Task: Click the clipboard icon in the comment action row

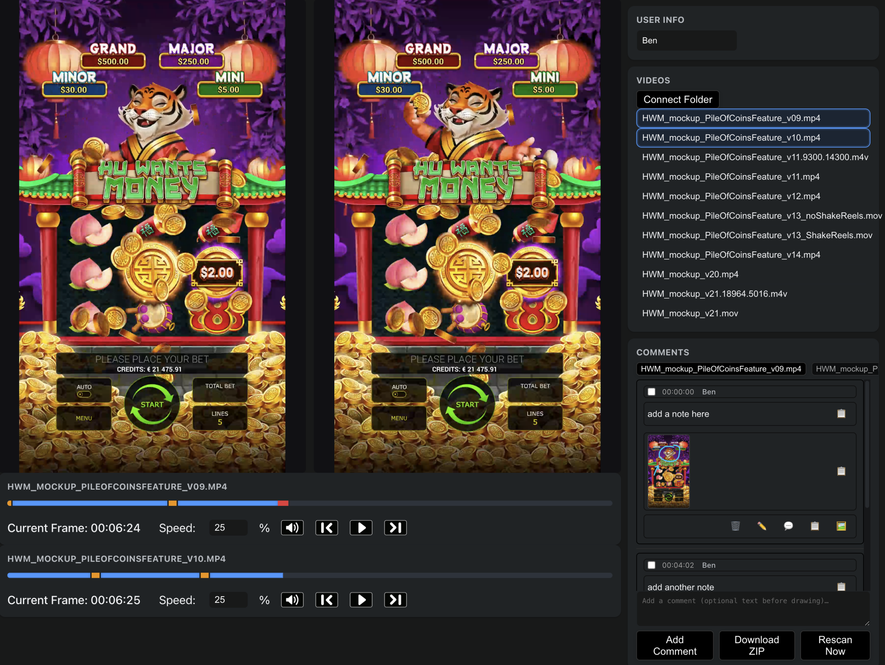Action: click(x=814, y=526)
